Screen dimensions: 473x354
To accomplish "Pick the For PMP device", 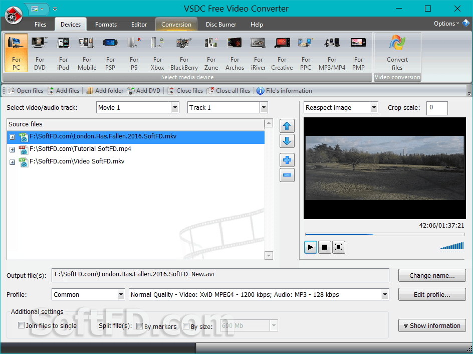I will click(x=358, y=53).
